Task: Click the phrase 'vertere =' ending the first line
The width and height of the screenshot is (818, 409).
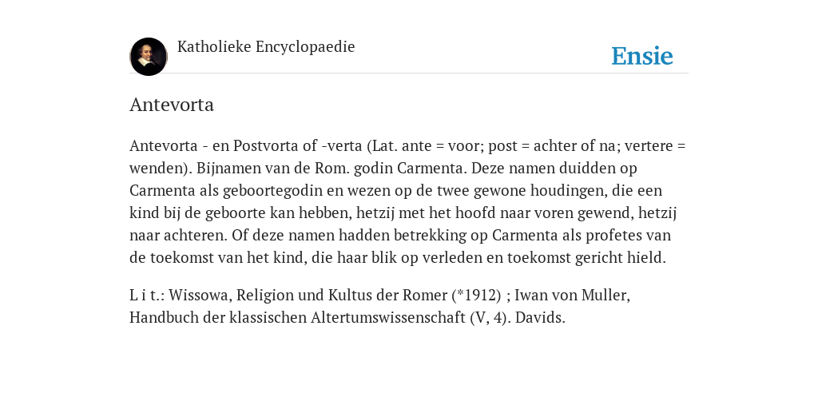Action: pos(655,145)
